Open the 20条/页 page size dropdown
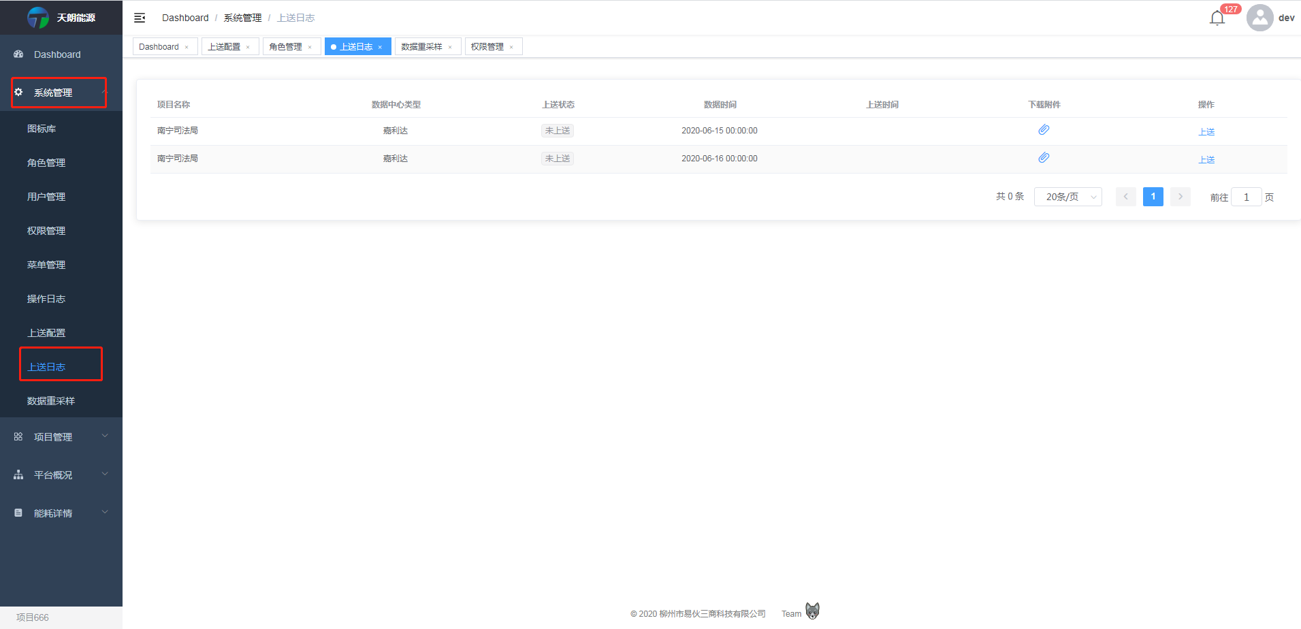This screenshot has height=629, width=1301. click(1067, 197)
